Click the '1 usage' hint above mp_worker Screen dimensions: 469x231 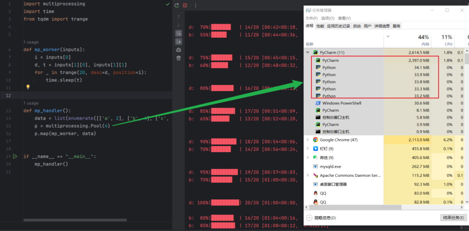(x=31, y=42)
